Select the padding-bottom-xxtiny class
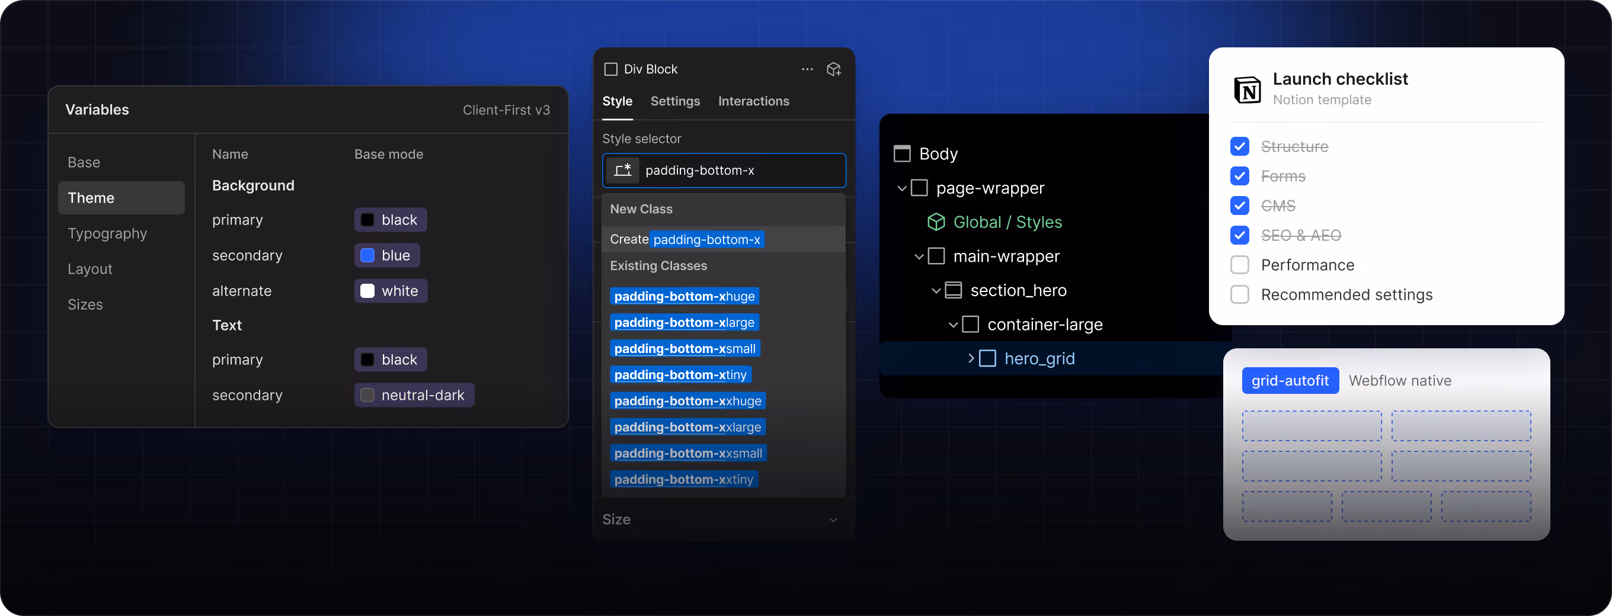Screen dimensions: 1612x616 [683, 480]
